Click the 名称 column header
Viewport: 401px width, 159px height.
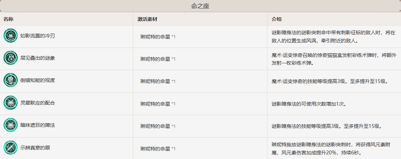(8, 19)
